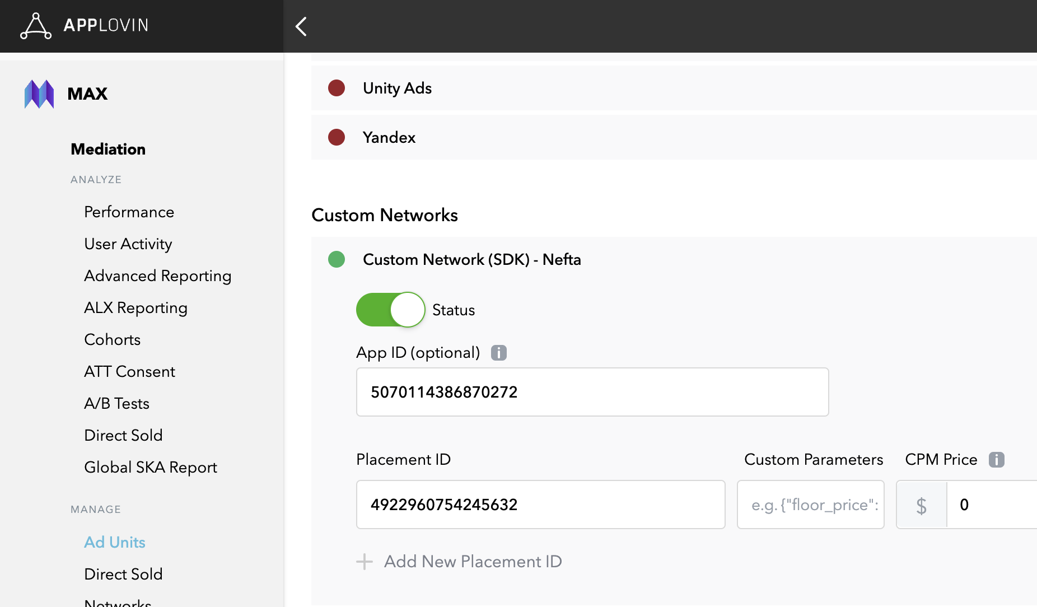
Task: Toggle the Nefta Status switch
Action: point(391,310)
